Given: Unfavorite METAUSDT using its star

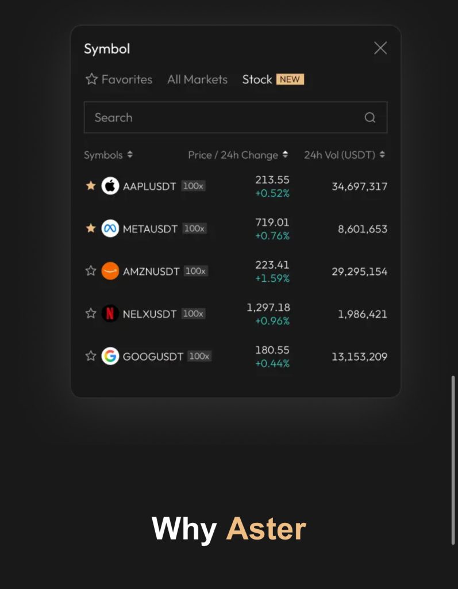Looking at the screenshot, I should (x=91, y=228).
